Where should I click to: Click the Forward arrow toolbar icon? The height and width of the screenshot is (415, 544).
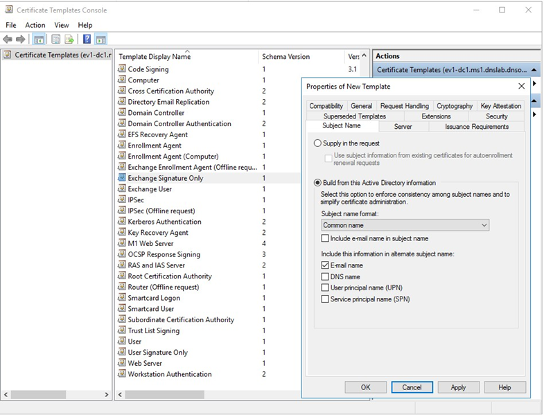pos(21,39)
